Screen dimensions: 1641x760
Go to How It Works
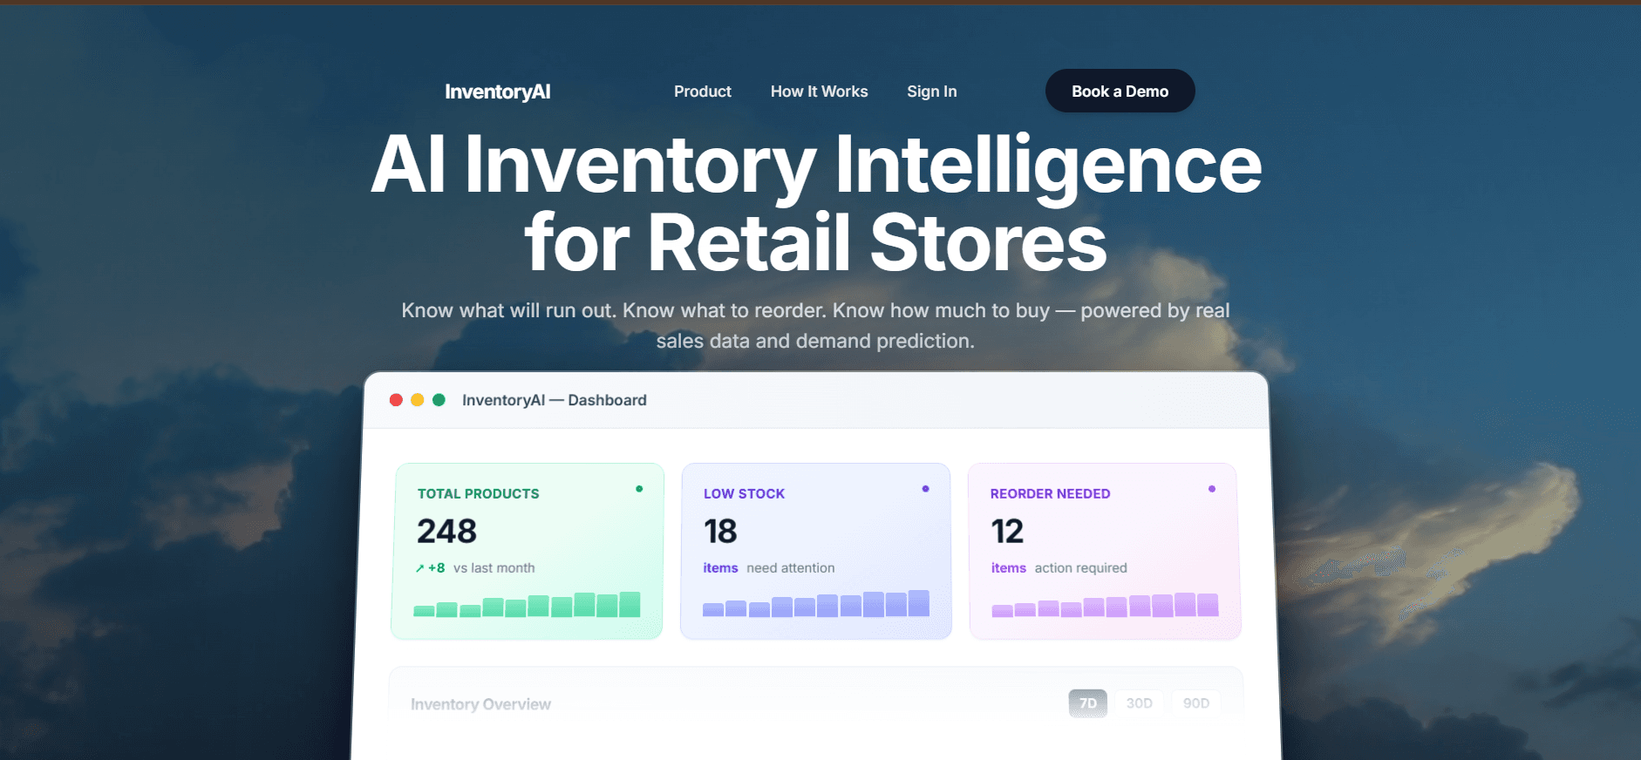click(x=819, y=92)
